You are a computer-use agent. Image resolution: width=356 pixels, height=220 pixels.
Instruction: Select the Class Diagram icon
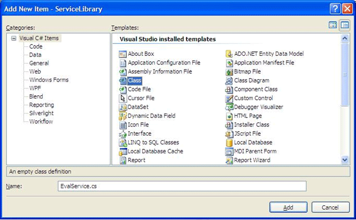(229, 80)
